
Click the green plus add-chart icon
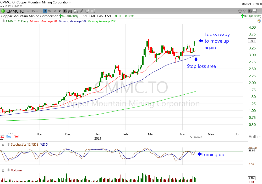(3, 11)
